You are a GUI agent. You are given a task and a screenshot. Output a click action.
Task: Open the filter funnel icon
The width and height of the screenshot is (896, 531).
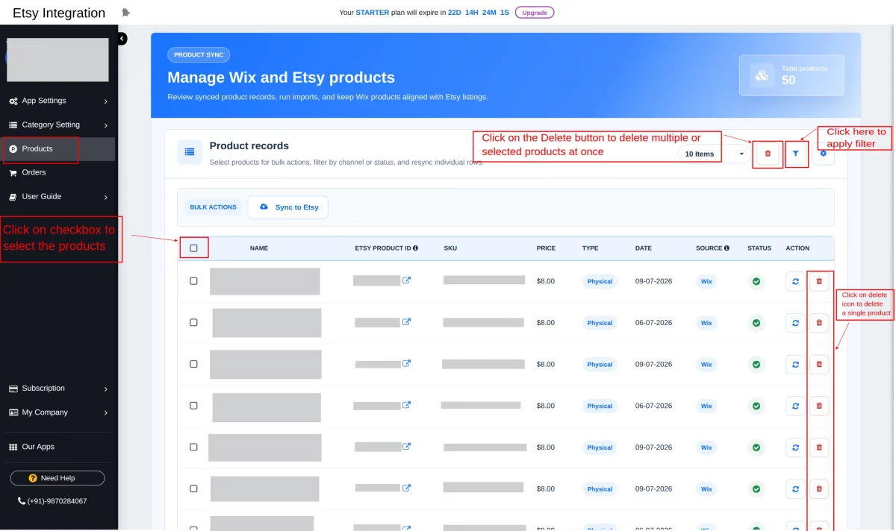796,154
